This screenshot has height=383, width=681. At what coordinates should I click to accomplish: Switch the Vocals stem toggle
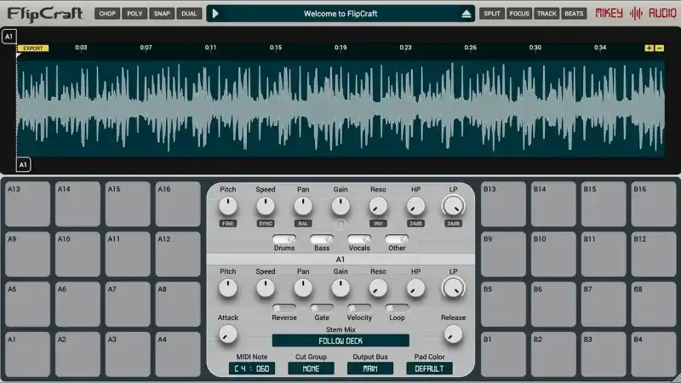pos(359,239)
